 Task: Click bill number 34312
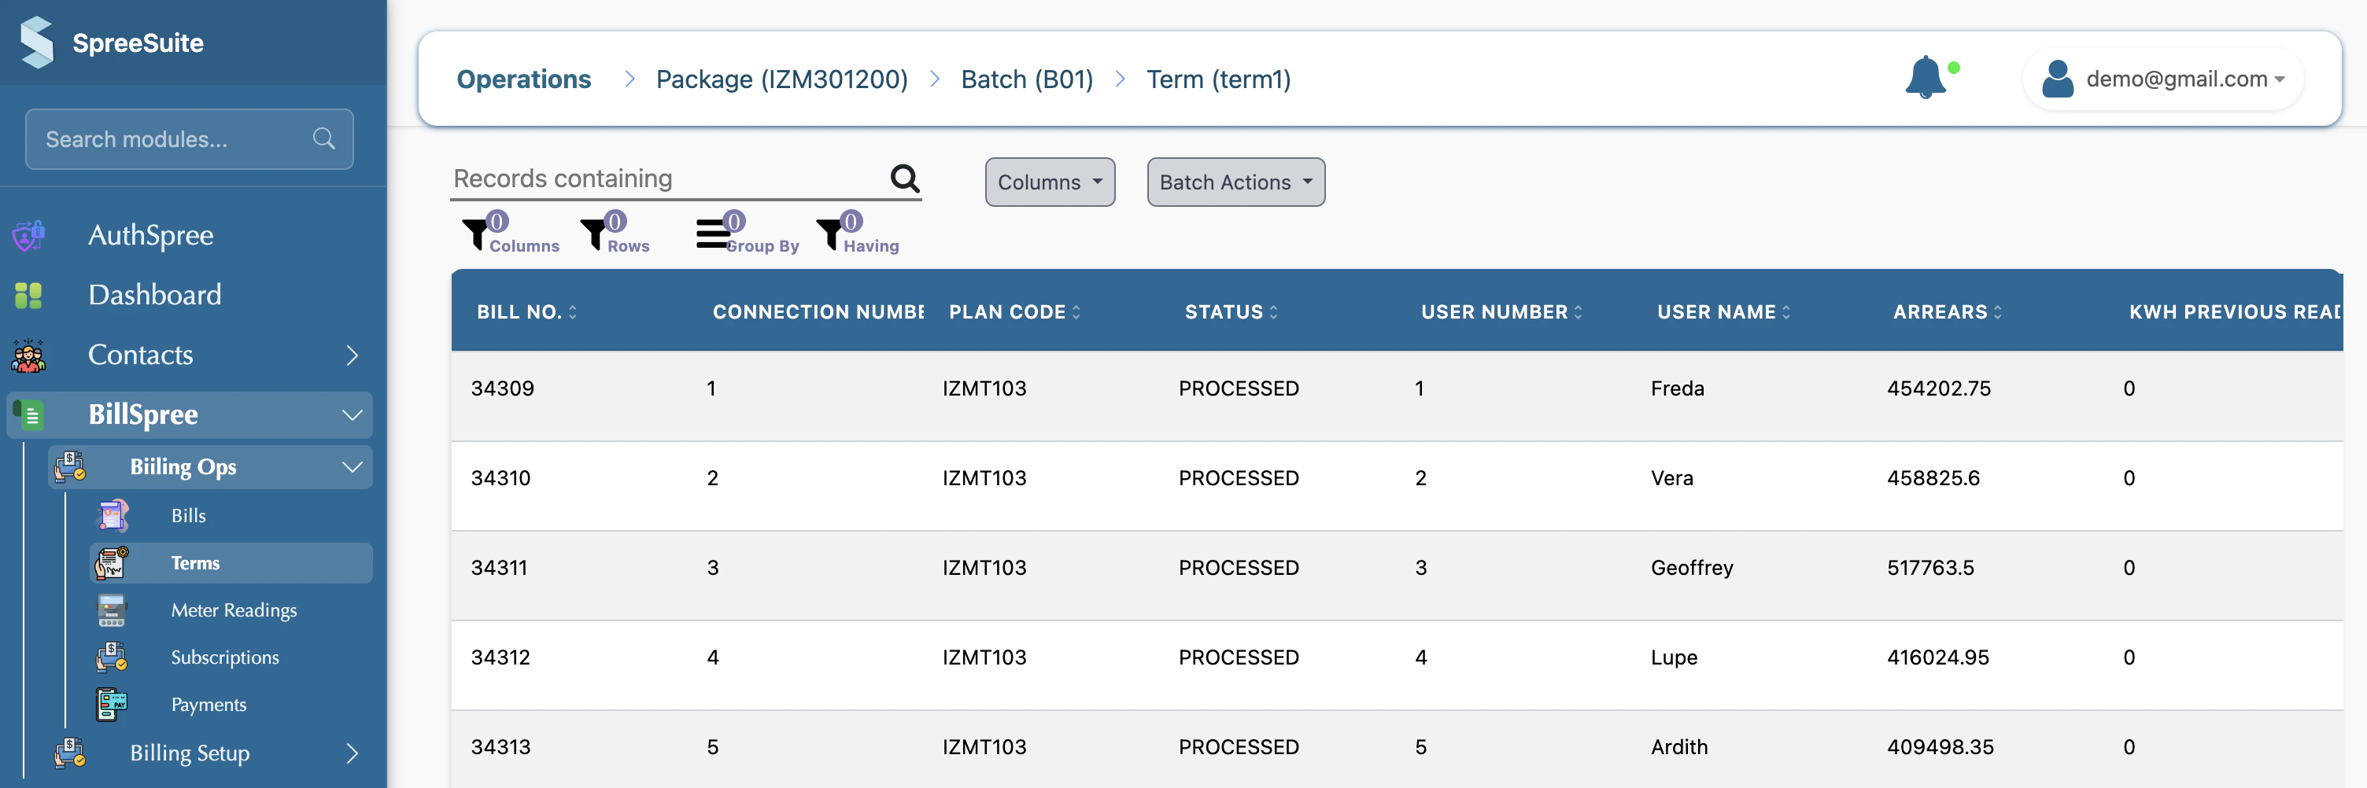pos(500,657)
